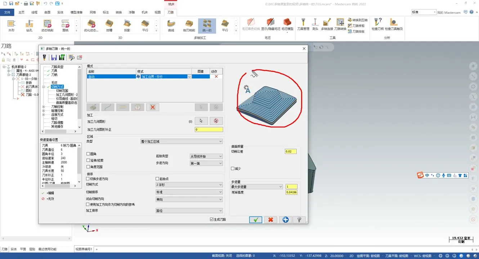Screen dimensions: 479x259
Task: Open the 文件 menu
Action: [x=7, y=12]
